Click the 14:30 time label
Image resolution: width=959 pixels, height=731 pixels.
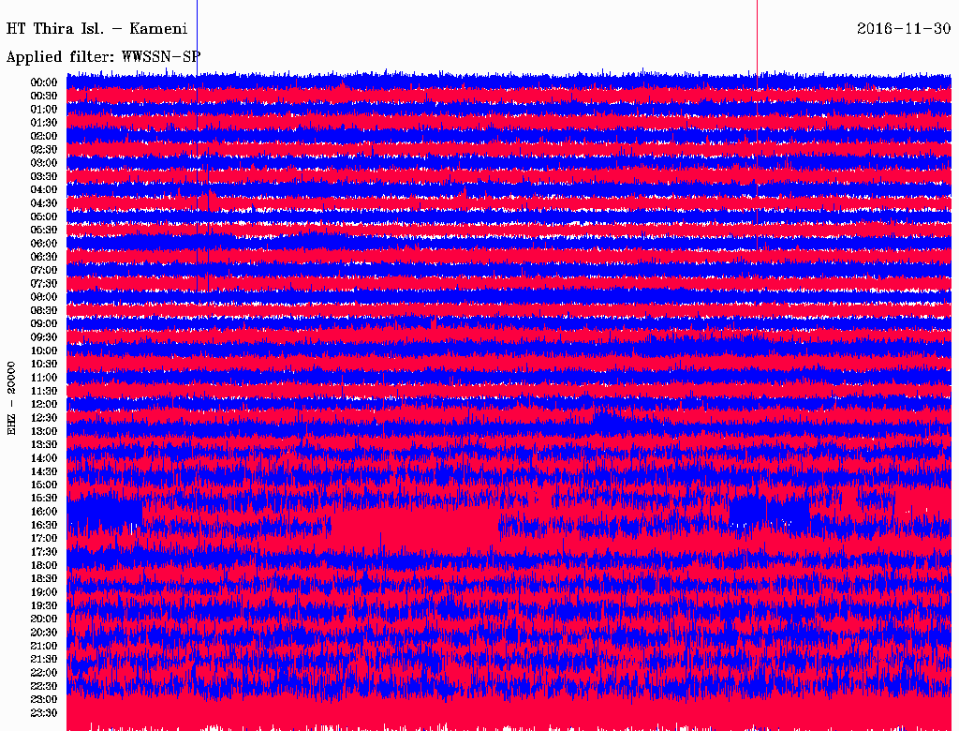44,471
